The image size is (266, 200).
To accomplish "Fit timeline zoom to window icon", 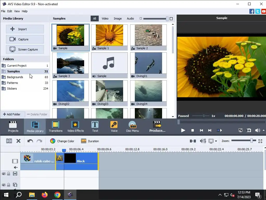I will [260, 141].
